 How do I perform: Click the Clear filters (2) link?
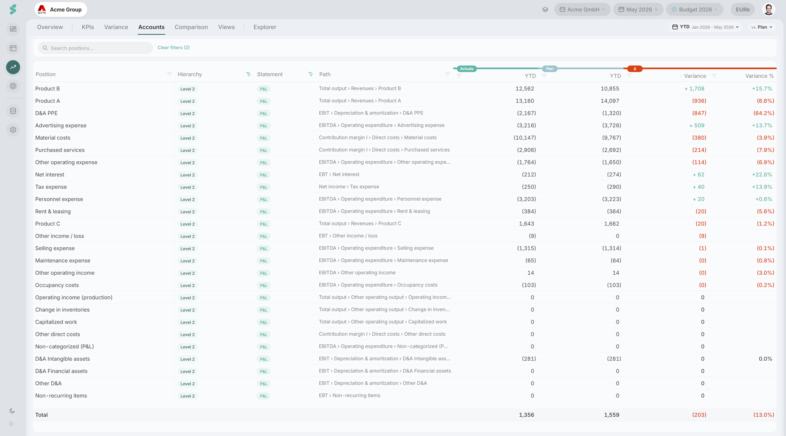coord(174,47)
